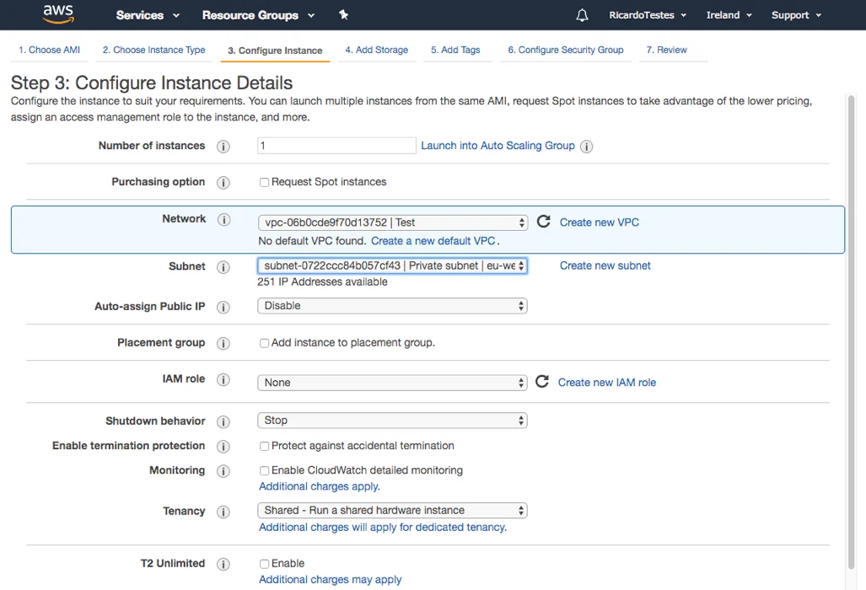Click the pin shortcut icon in the header
Screen dimensions: 866x590
click(x=343, y=15)
